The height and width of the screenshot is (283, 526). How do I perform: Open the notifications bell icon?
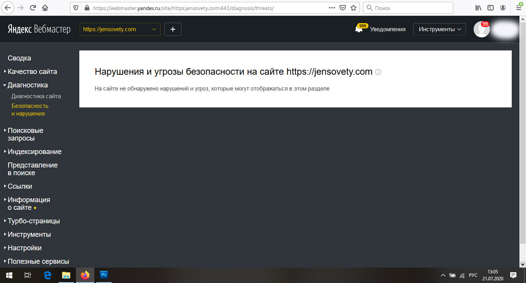[x=359, y=29]
